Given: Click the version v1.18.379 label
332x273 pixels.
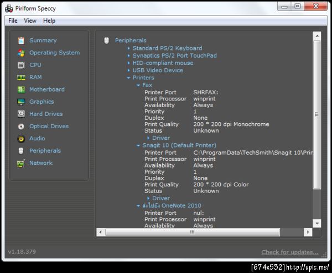Looking at the screenshot, I should (22, 252).
